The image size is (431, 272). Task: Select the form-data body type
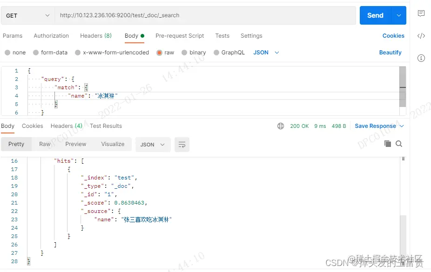(50, 53)
